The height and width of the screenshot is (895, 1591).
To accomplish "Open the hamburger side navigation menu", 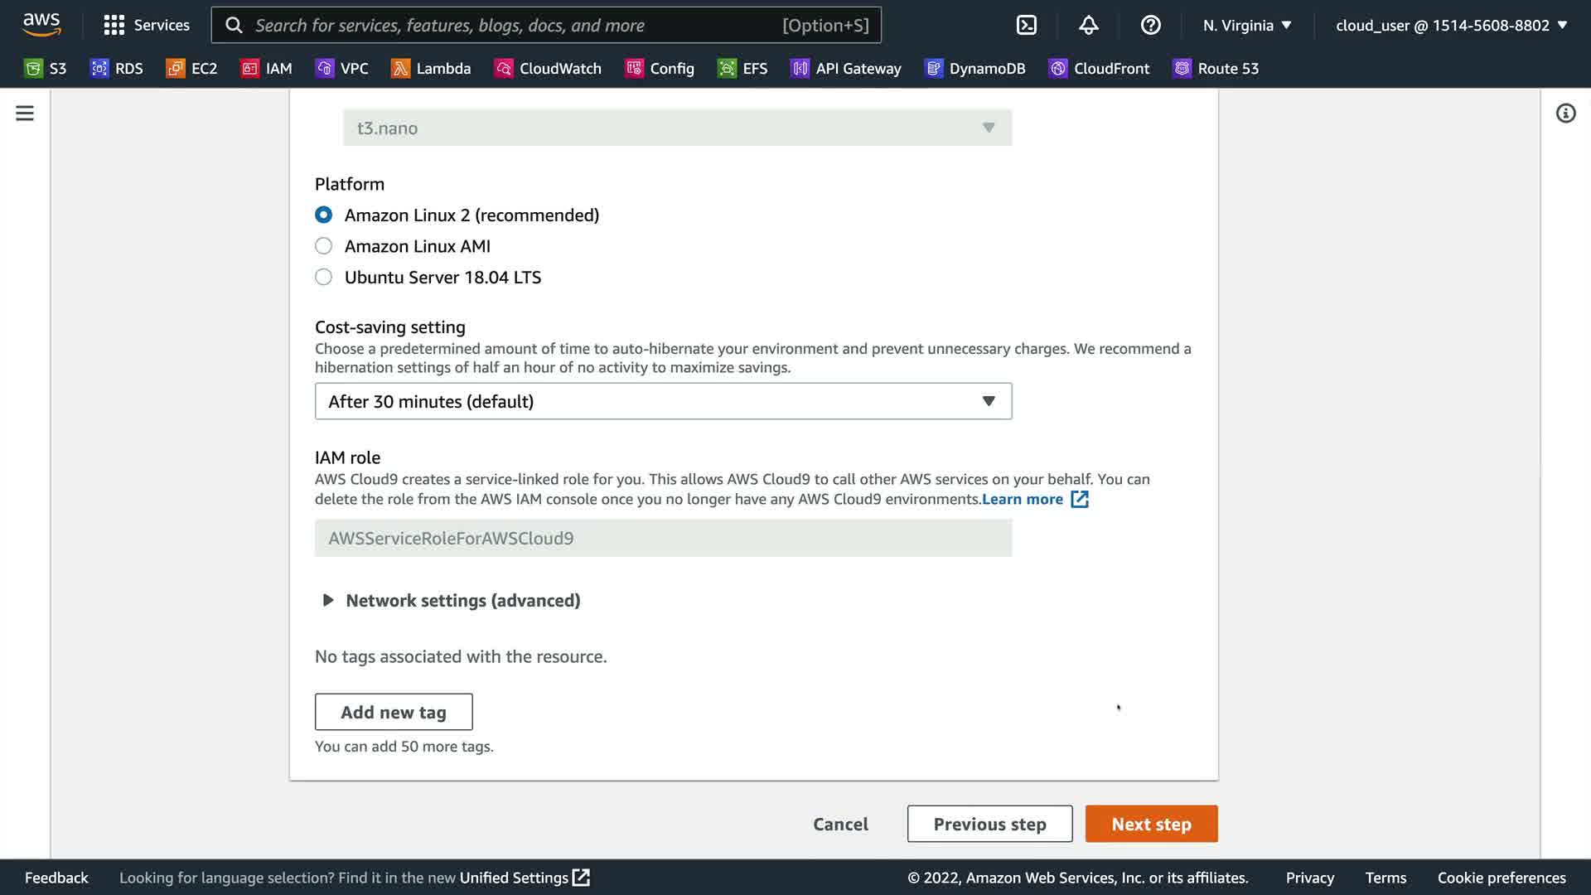I will coord(25,114).
